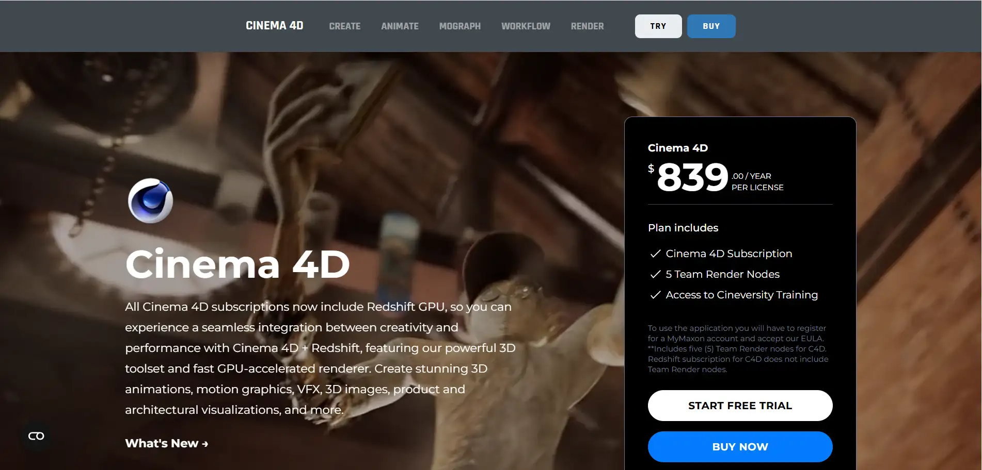Viewport: 982px width, 470px height.
Task: Click the large Cinema 4D hero heading
Action: click(237, 264)
